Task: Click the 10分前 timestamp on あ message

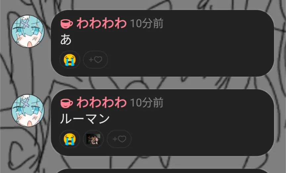Action: point(147,24)
